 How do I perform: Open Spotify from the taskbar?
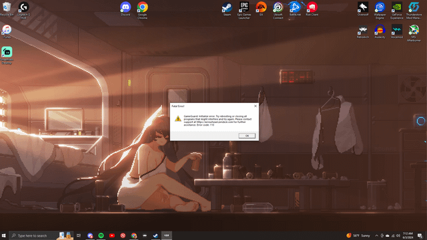click(x=101, y=235)
